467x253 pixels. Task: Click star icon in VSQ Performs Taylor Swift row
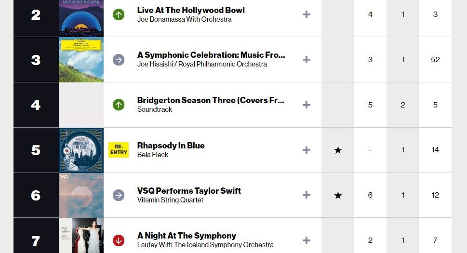click(338, 195)
